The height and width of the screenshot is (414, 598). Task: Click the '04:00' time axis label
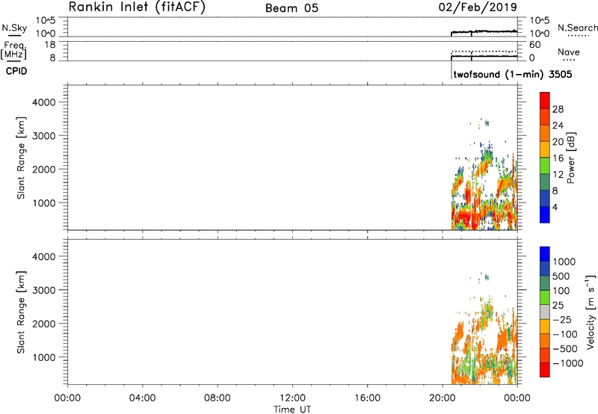[x=142, y=398]
